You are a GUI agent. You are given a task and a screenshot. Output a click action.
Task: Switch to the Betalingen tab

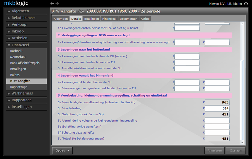click(x=91, y=19)
